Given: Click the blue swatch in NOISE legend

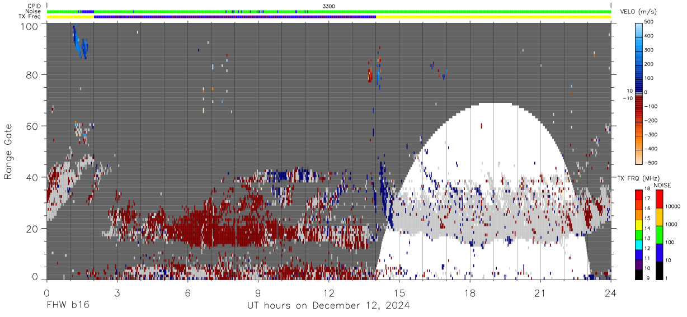Looking at the screenshot, I should coord(660,253).
